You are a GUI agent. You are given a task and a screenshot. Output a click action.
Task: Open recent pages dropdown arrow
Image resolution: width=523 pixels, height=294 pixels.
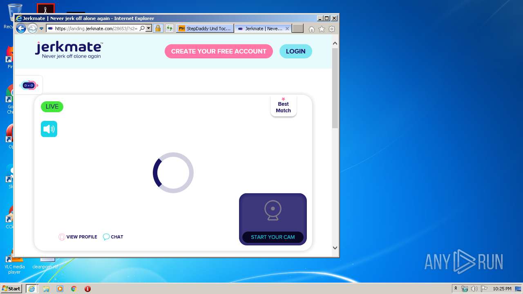pyautogui.click(x=41, y=29)
